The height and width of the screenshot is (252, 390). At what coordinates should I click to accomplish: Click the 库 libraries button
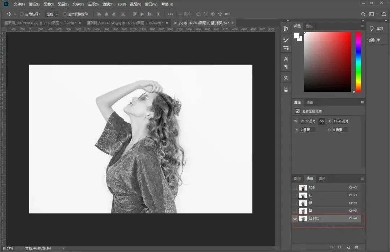375,40
